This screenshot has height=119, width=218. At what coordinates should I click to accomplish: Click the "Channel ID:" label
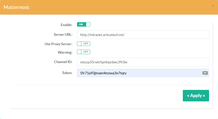pyautogui.click(x=63, y=62)
